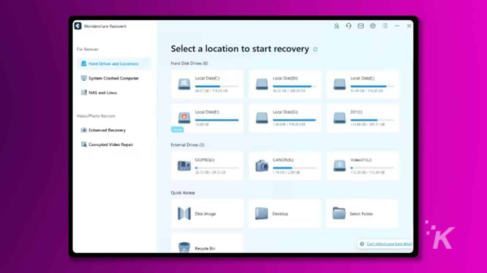Click the Local Disk(C:) usage bar
The image size is (487, 273).
point(217,86)
